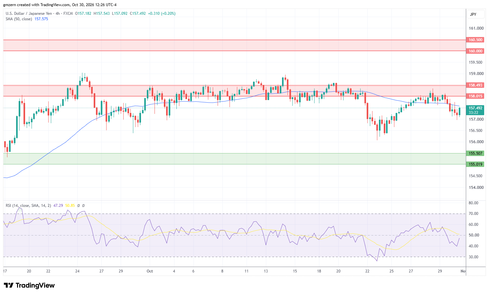This screenshot has height=295, width=489.
Task: Click the RSI axis value 80.00
Action: click(474, 203)
